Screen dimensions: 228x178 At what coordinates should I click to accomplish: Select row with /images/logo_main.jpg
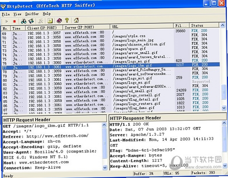point(111,40)
